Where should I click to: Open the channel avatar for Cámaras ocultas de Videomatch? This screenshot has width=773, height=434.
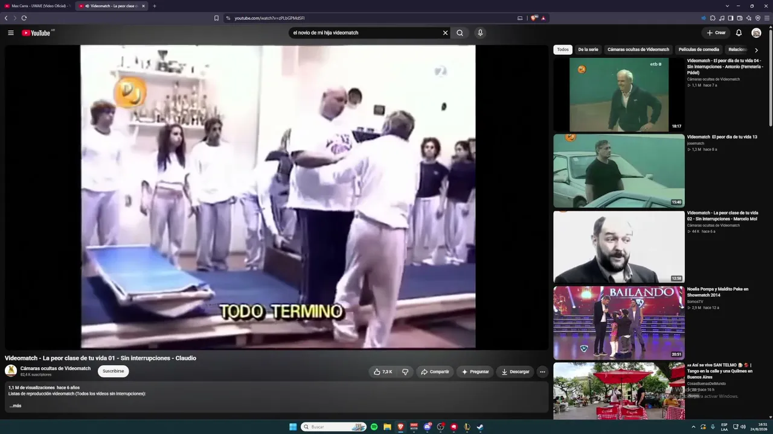[11, 371]
